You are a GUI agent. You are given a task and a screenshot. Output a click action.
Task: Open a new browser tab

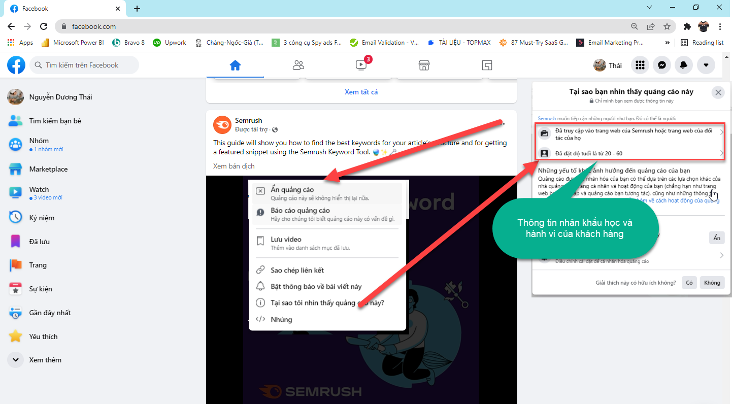click(x=137, y=9)
